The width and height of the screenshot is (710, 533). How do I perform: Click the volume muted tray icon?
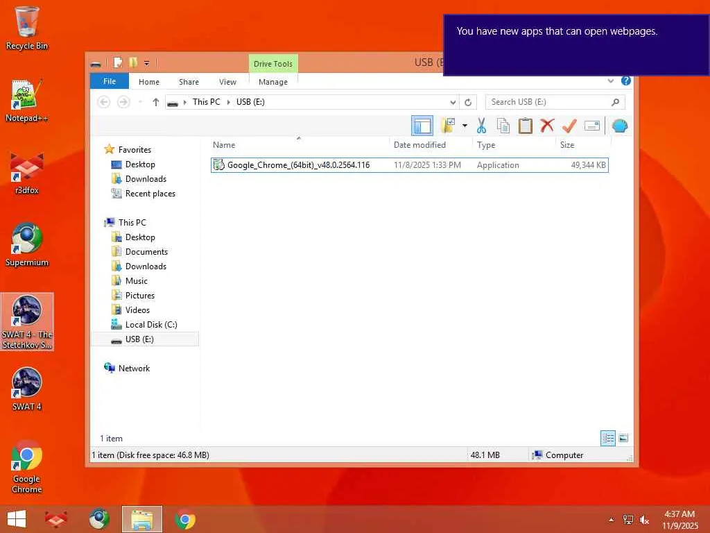644,520
